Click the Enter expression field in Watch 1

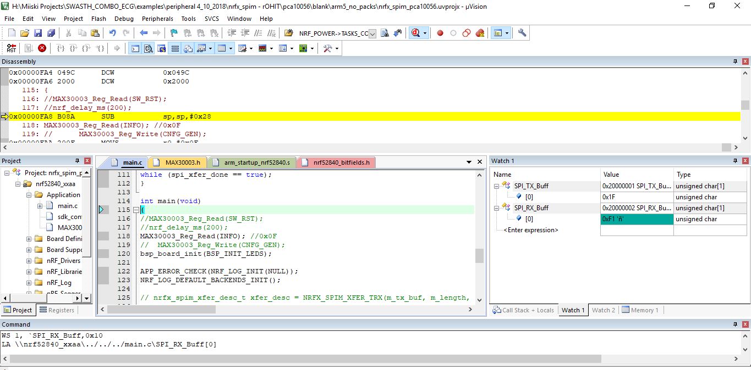pyautogui.click(x=530, y=230)
